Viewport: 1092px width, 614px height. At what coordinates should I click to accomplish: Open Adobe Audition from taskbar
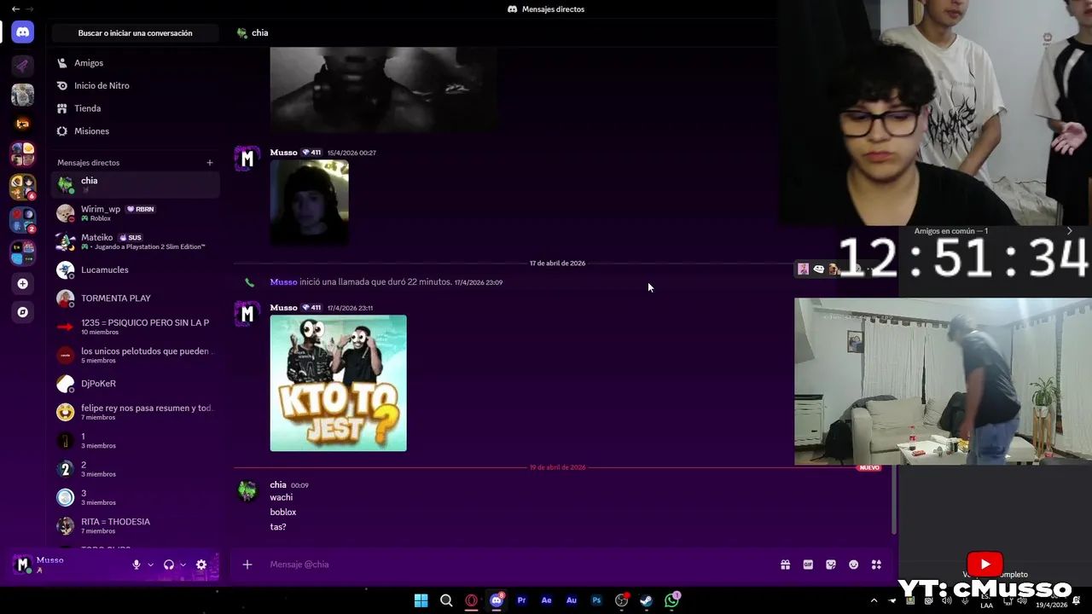pyautogui.click(x=572, y=600)
